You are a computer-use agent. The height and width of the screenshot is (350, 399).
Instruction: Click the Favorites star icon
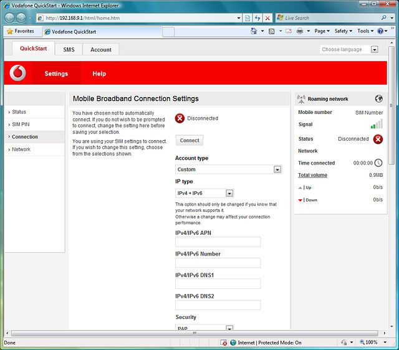pyautogui.click(x=10, y=31)
